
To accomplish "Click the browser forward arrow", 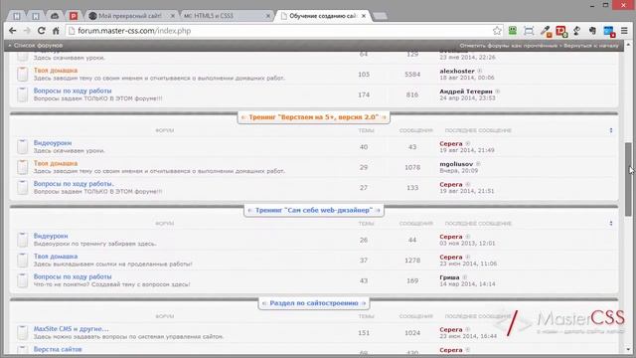I will (x=27, y=31).
